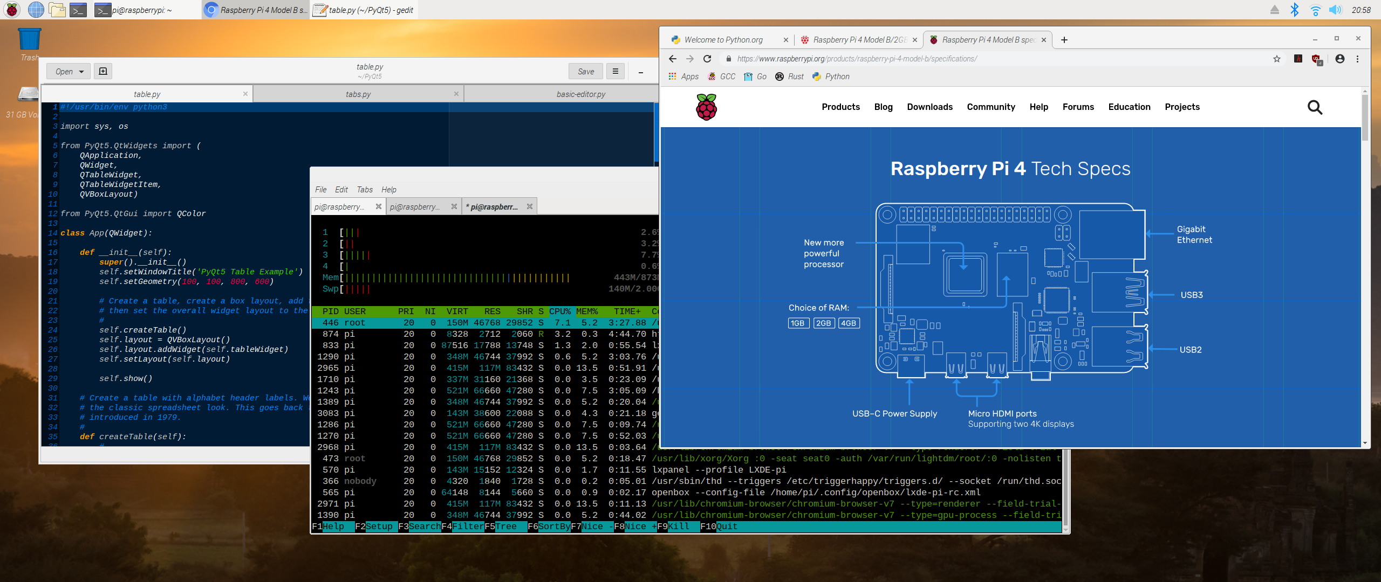This screenshot has height=582, width=1381.
Task: Open the Forums link
Action: tap(1078, 107)
